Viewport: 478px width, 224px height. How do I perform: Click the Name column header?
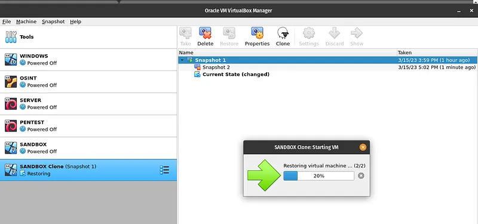click(287, 53)
